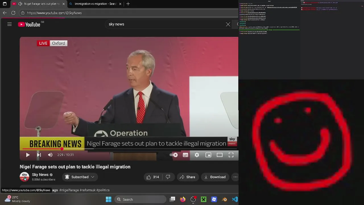The height and width of the screenshot is (205, 364).
Task: Click '8.88M subscribers' text
Action: pos(44,180)
